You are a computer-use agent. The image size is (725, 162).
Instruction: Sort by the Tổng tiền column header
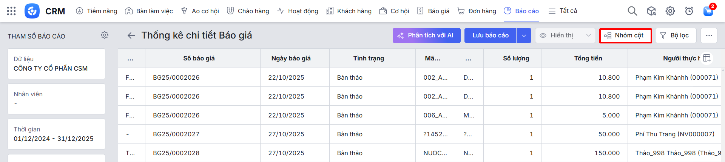(x=588, y=58)
